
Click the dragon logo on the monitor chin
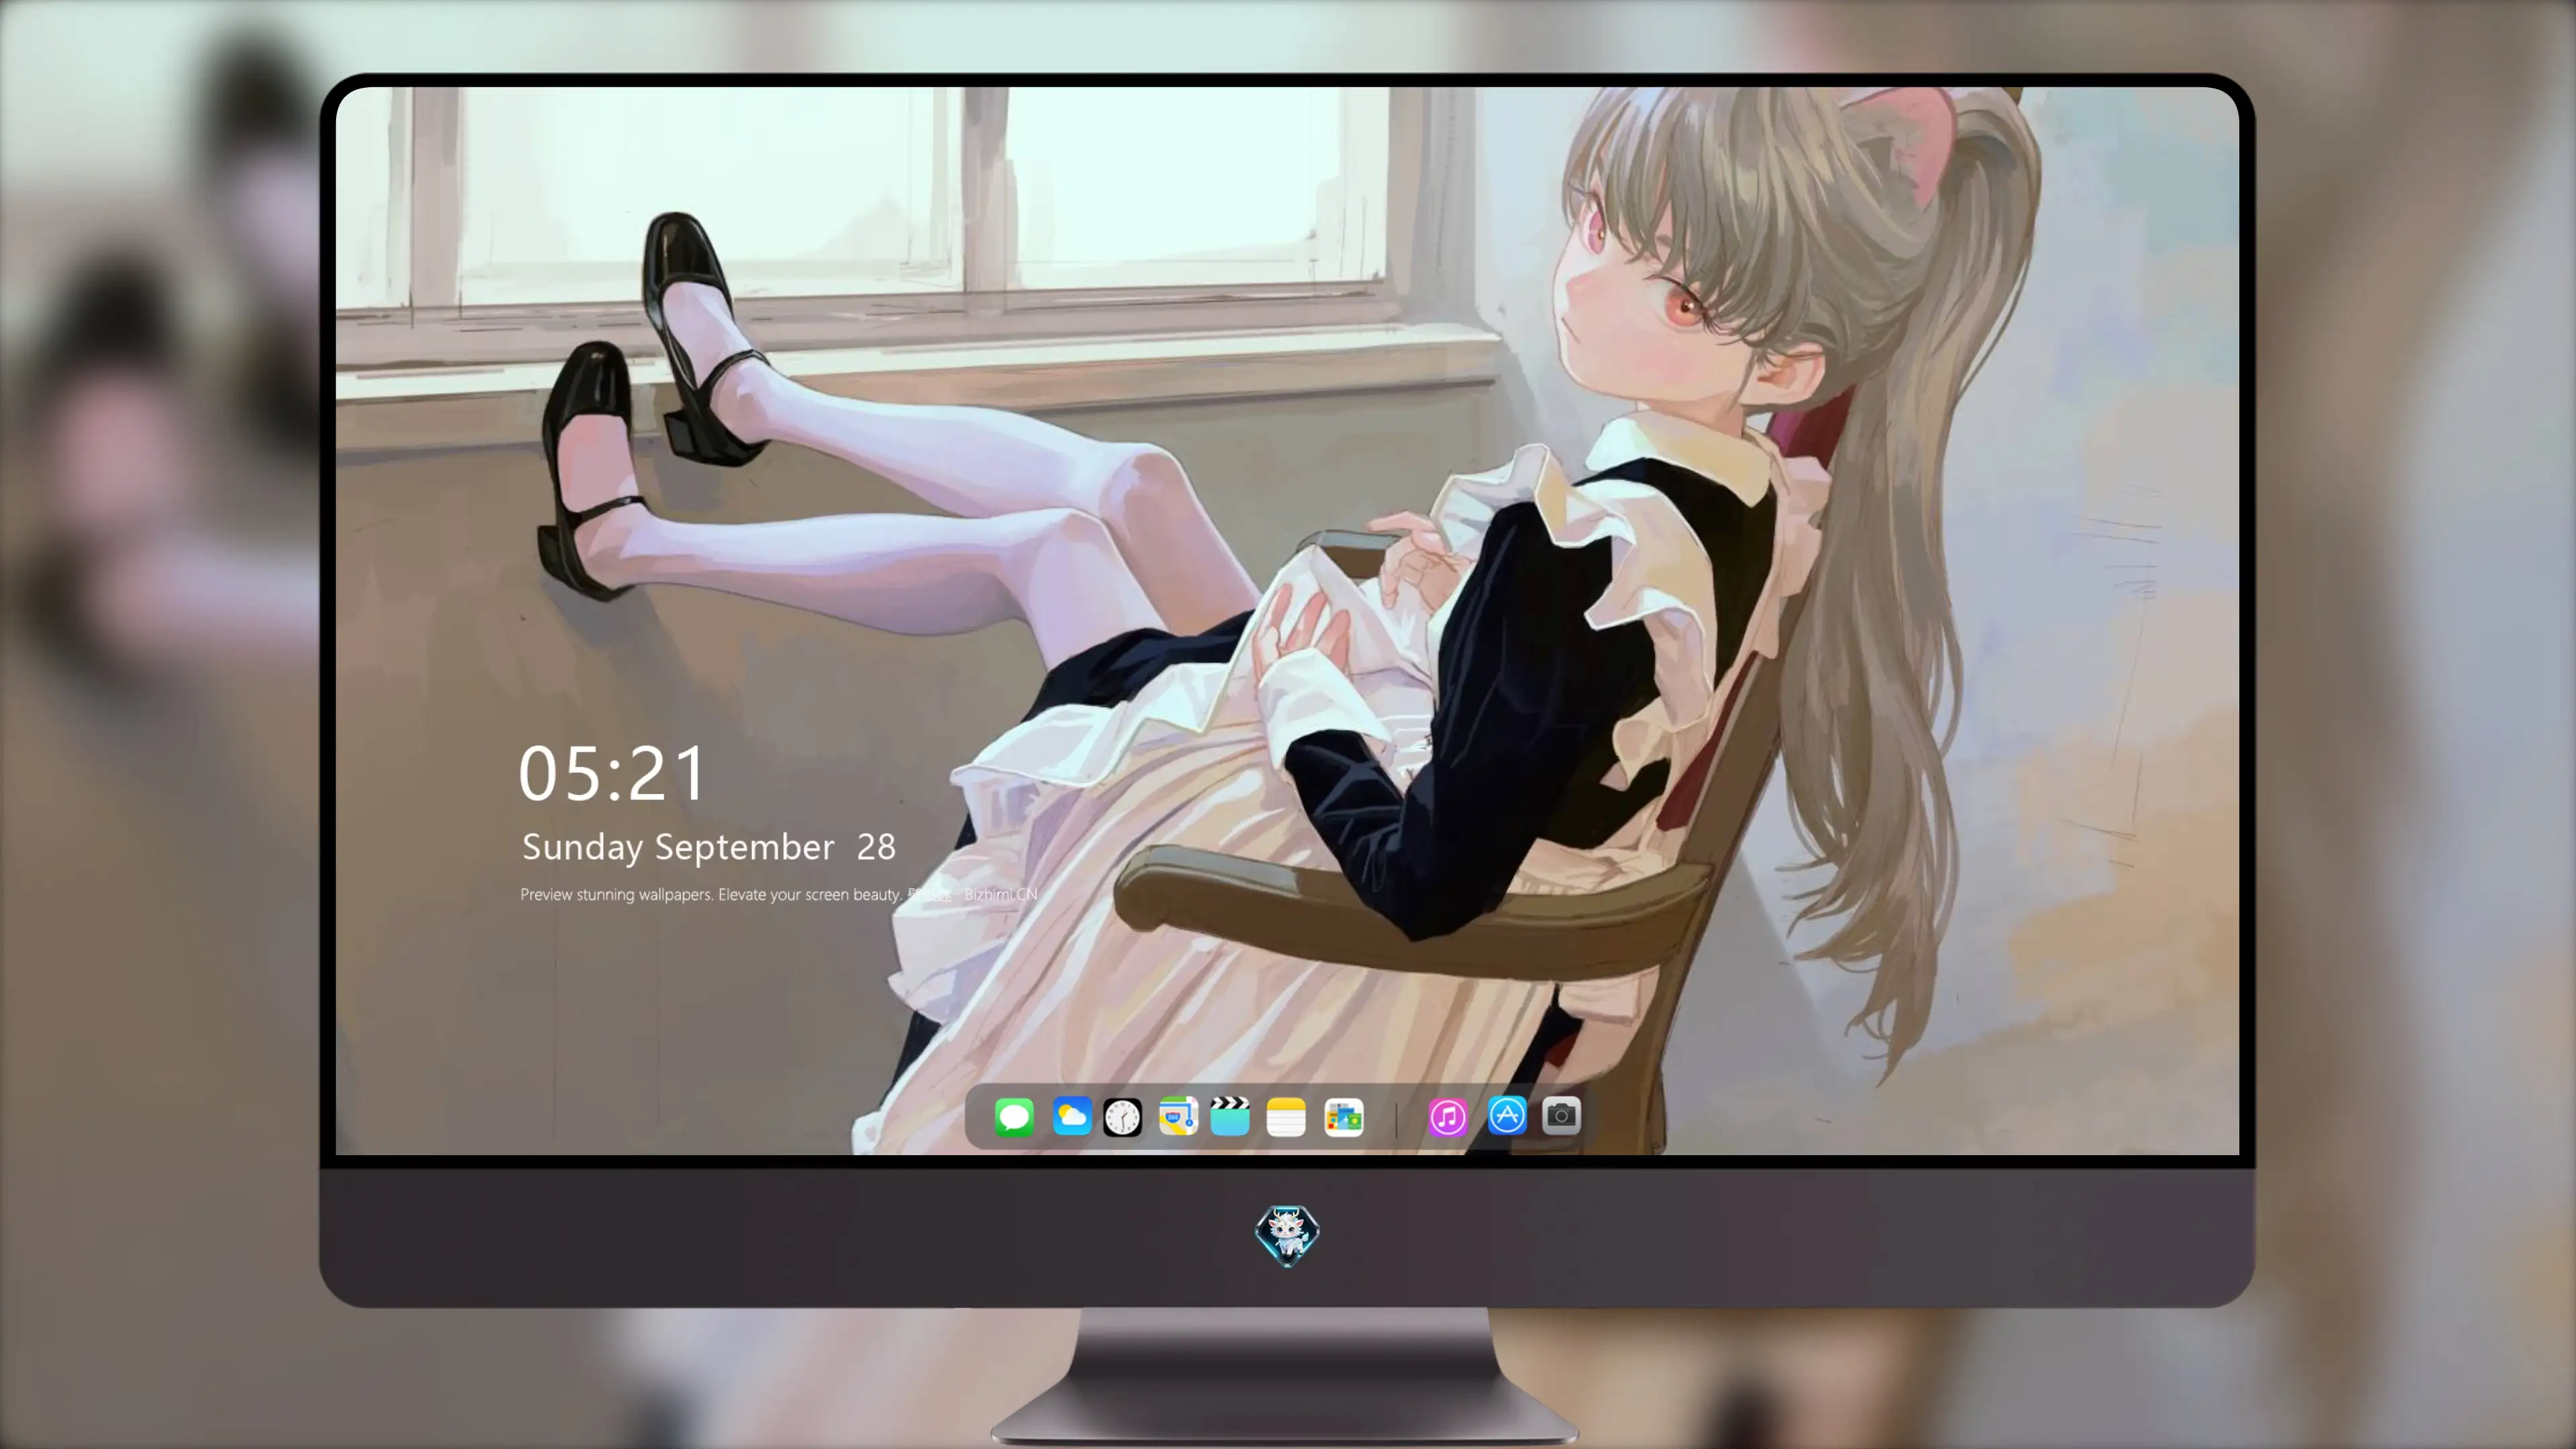pos(1287,1235)
